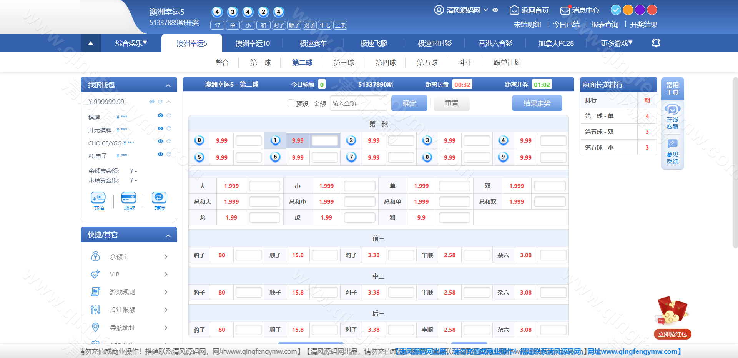Click the 取款 withdraw card icon
This screenshot has height=358, width=738.
(129, 198)
